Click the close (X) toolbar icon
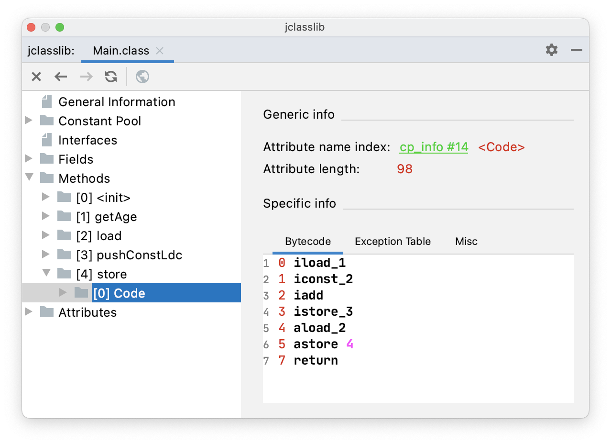611x444 pixels. coord(36,77)
